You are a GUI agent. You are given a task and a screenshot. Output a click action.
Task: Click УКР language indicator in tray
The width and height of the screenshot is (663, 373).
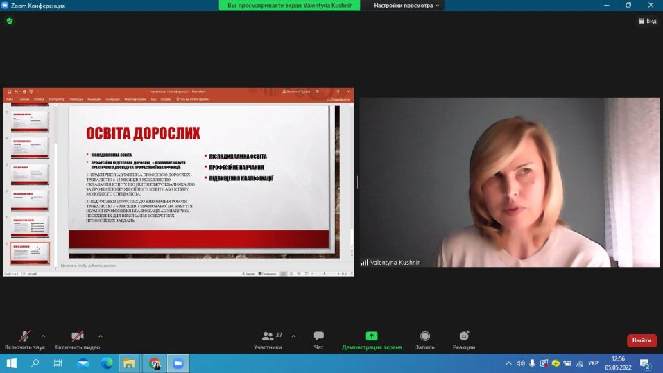click(x=593, y=363)
